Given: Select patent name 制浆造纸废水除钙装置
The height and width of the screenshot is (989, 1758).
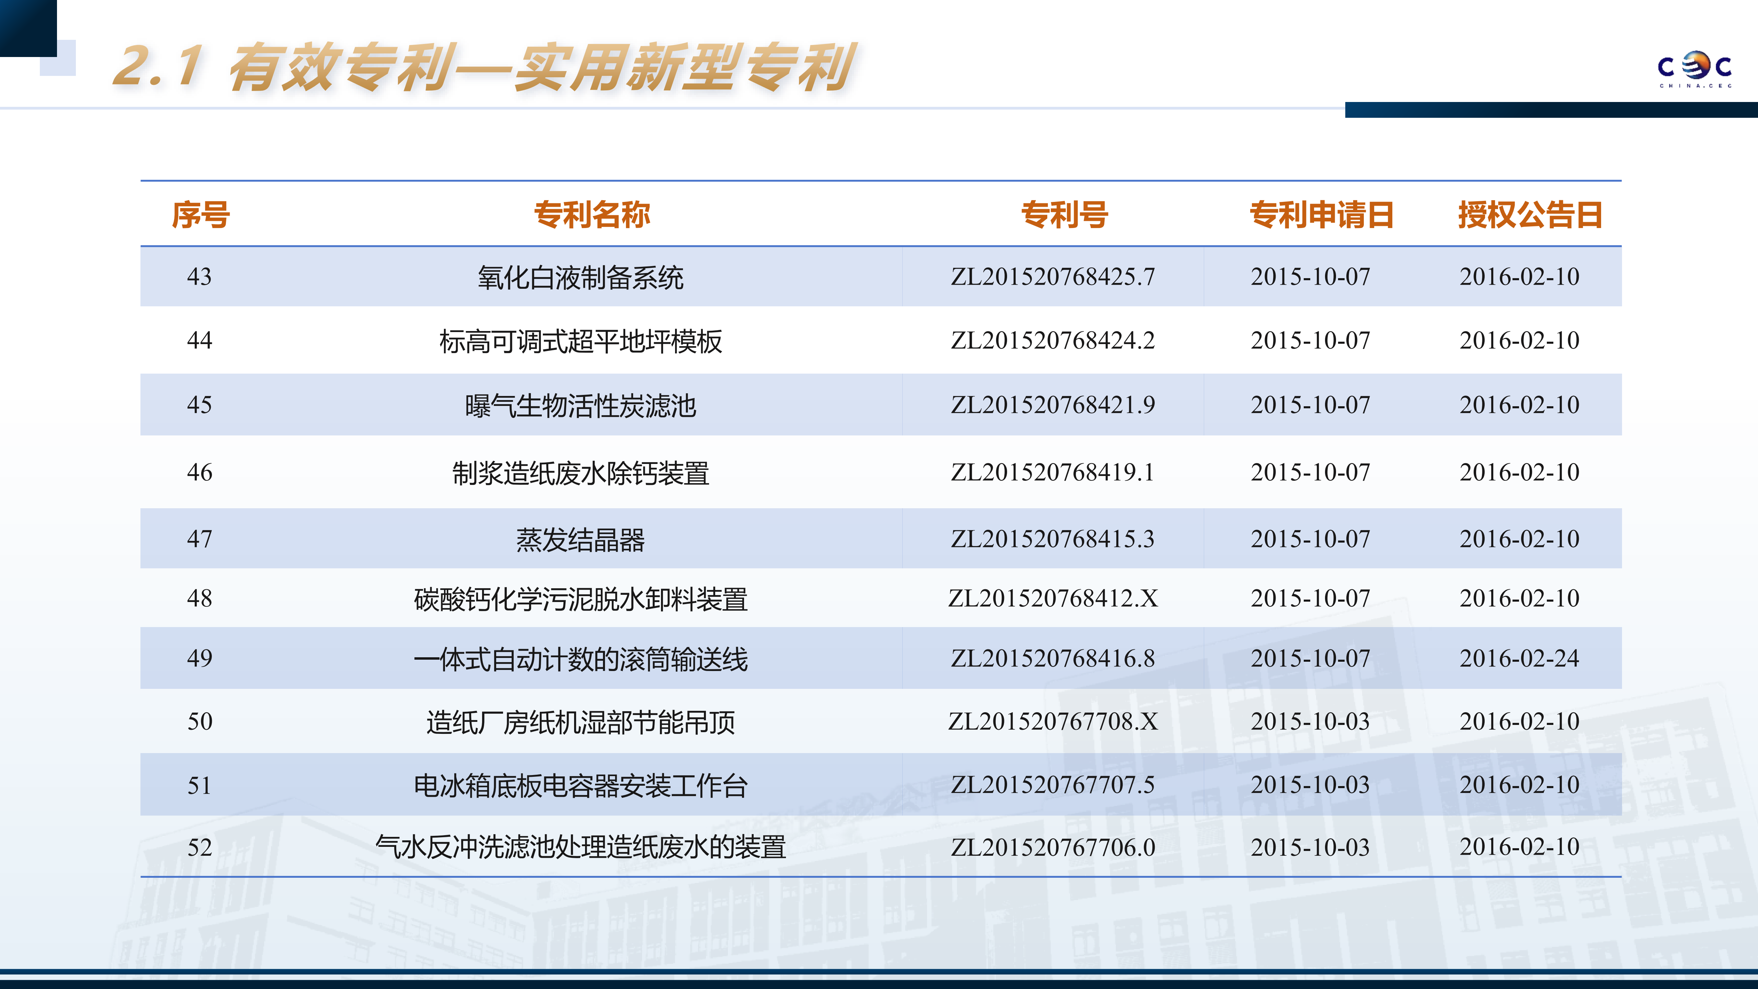Looking at the screenshot, I should [x=580, y=472].
